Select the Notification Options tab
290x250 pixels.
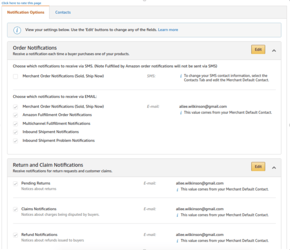[26, 13]
